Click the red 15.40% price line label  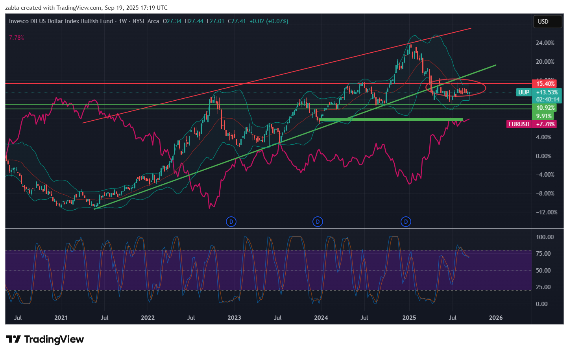pos(545,84)
